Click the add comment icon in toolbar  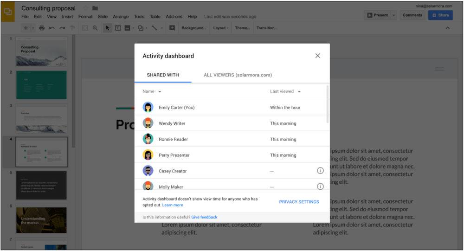tap(172, 28)
